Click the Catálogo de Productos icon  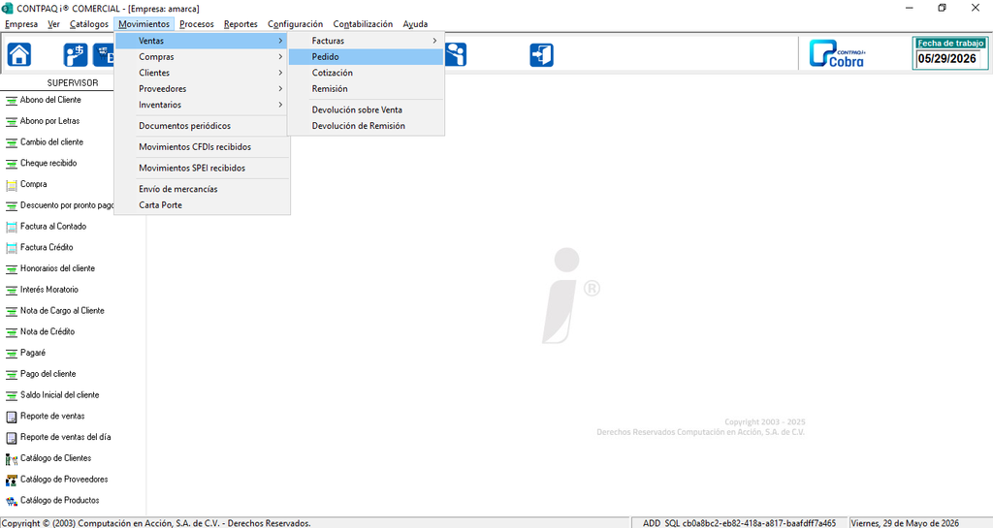12,501
